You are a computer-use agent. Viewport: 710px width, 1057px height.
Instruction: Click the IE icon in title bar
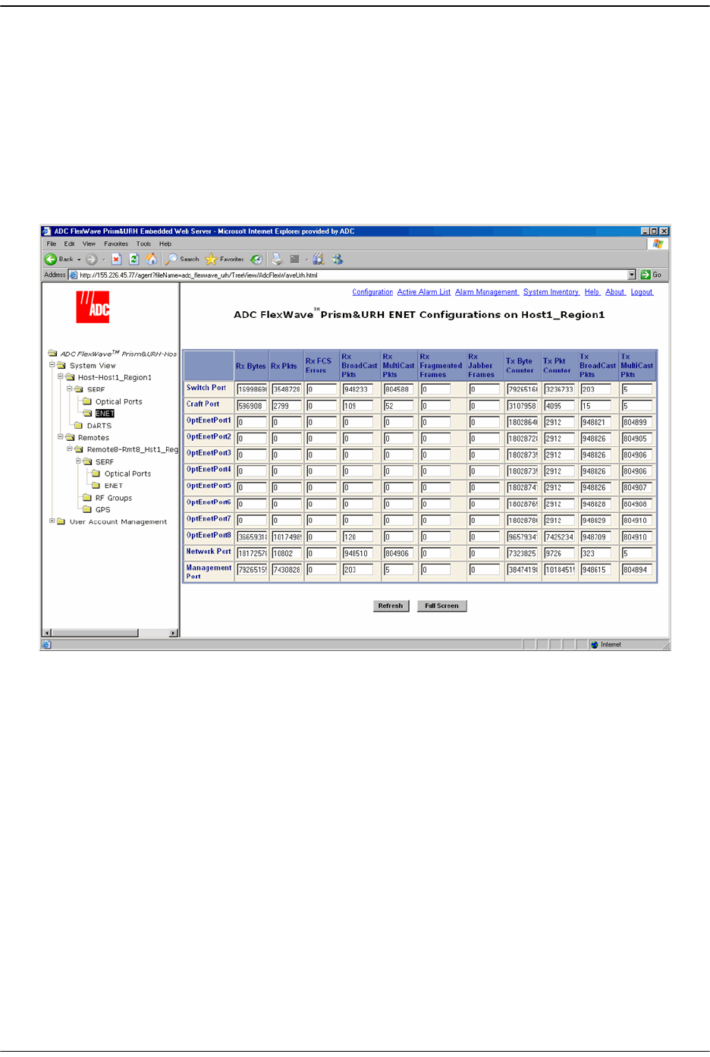click(x=46, y=231)
